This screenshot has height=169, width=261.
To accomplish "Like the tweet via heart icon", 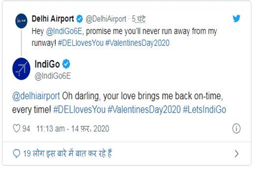I will [17, 128].
